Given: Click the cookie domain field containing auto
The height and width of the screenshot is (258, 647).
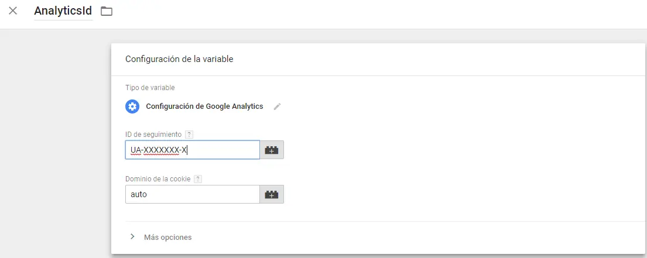Looking at the screenshot, I should point(192,194).
